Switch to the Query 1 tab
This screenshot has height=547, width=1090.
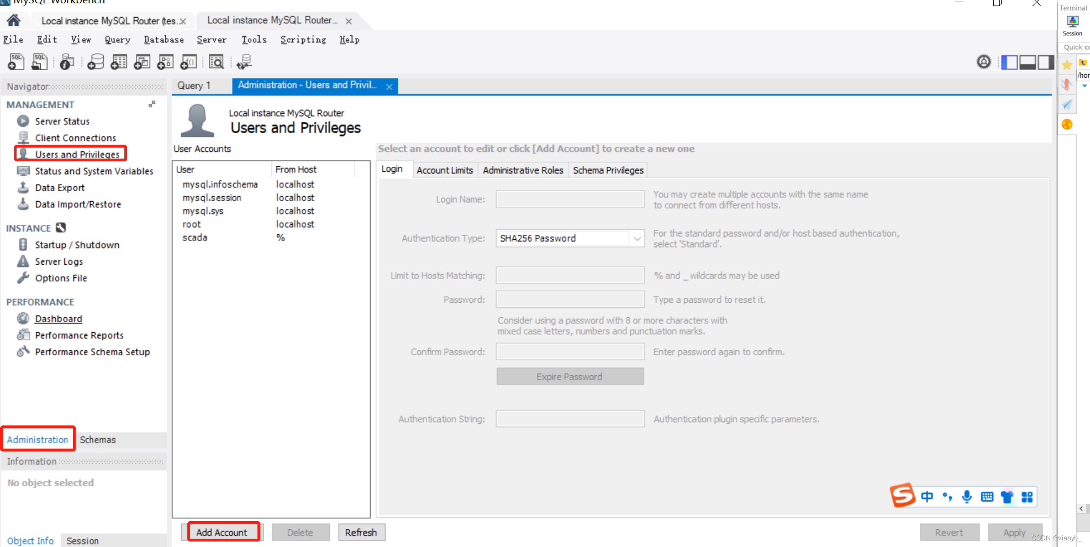pos(194,86)
